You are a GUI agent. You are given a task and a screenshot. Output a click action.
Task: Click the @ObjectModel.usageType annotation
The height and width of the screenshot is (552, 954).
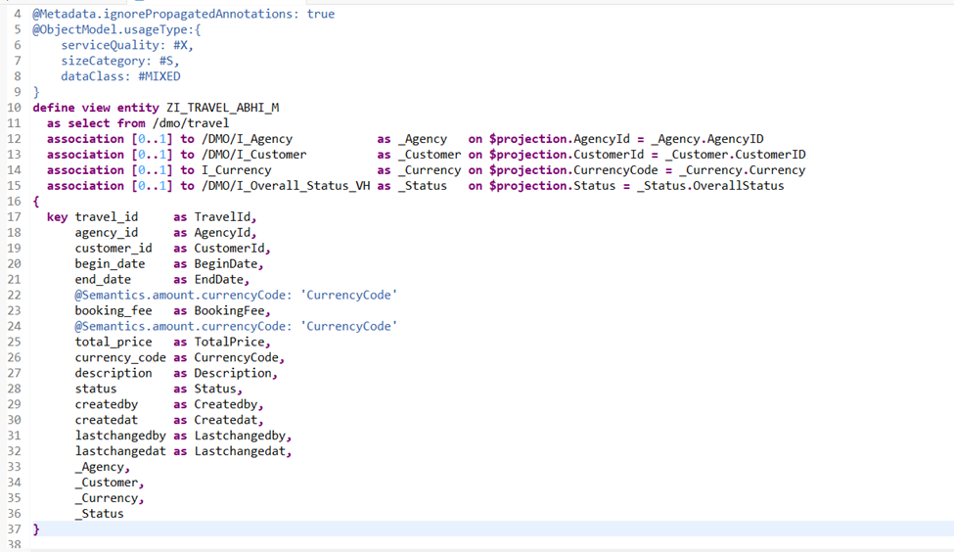(x=114, y=29)
